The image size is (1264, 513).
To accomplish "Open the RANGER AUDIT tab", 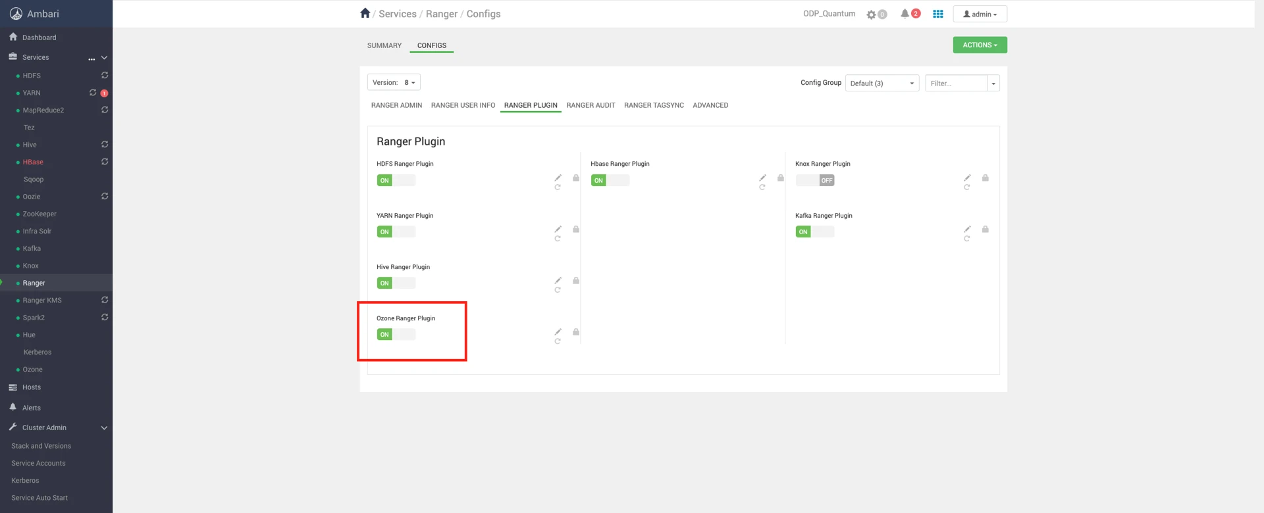I will [x=591, y=105].
